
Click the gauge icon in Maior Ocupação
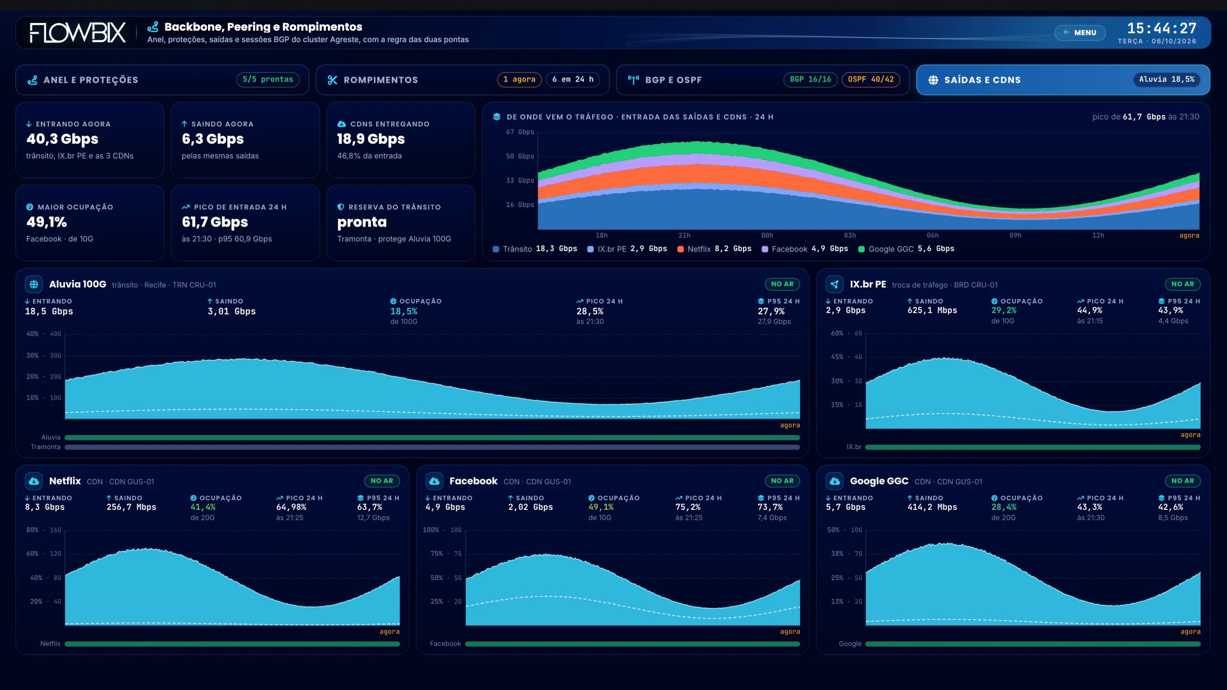click(x=30, y=207)
